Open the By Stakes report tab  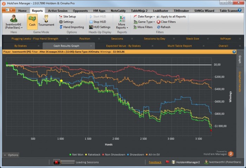[x=20, y=46]
